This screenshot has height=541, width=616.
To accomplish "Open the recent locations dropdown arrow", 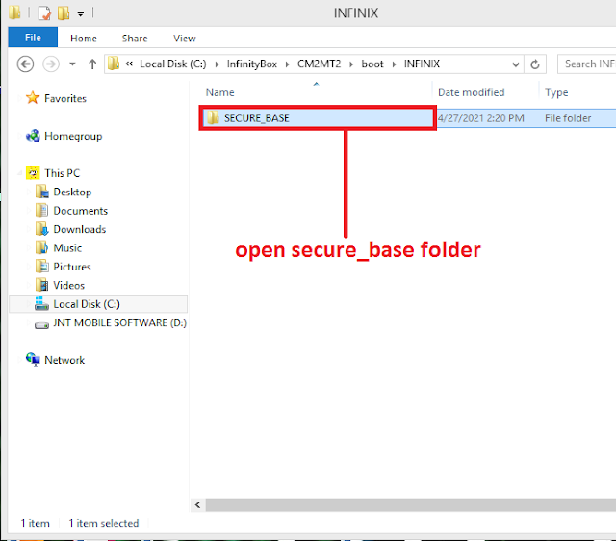I will [72, 64].
